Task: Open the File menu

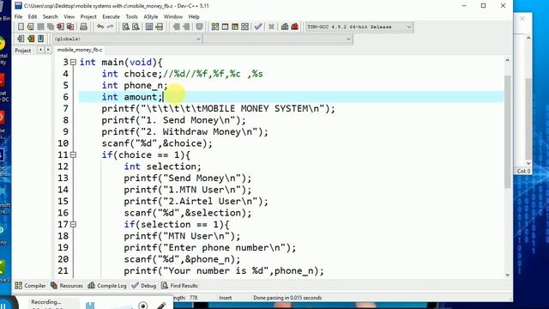Action: pos(18,16)
